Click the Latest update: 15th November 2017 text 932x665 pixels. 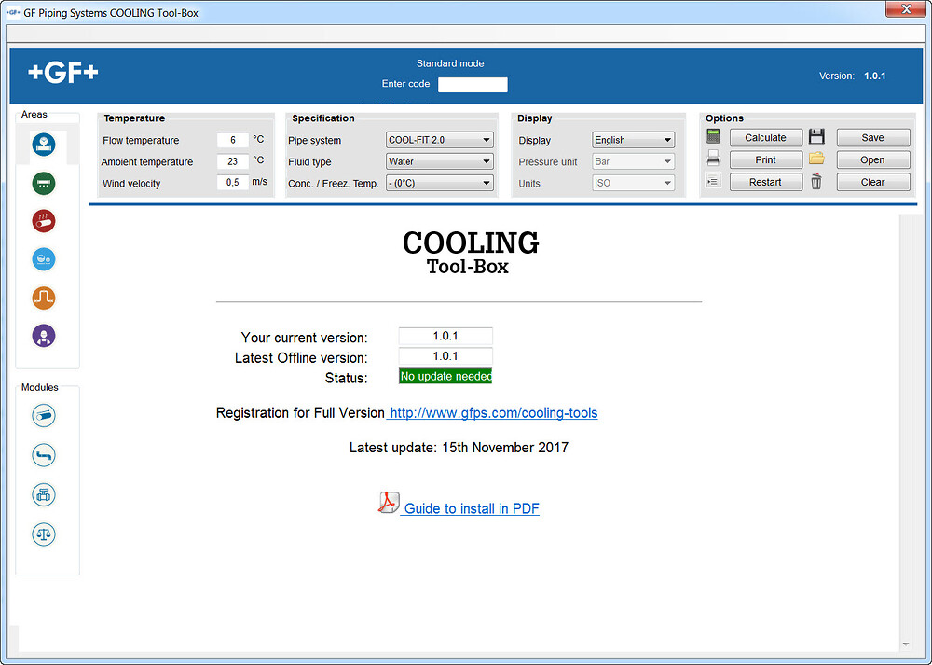click(x=459, y=448)
